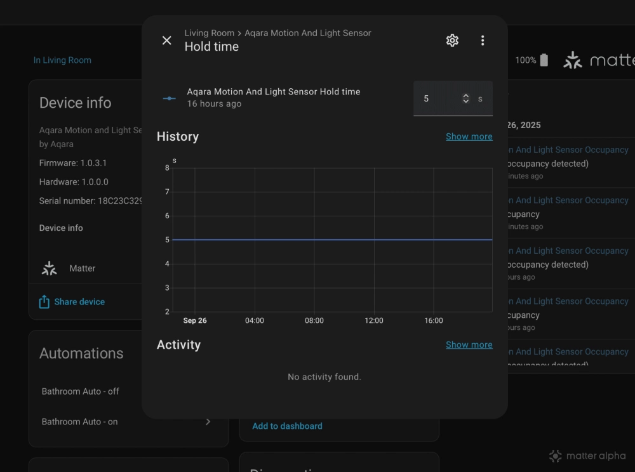Click the Hold time entity state icon
Viewport: 635px width, 472px height.
(169, 98)
